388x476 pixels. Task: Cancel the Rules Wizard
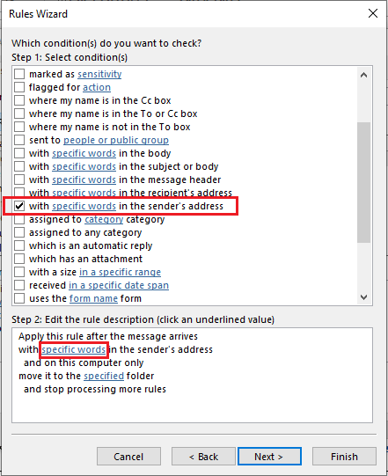128,457
